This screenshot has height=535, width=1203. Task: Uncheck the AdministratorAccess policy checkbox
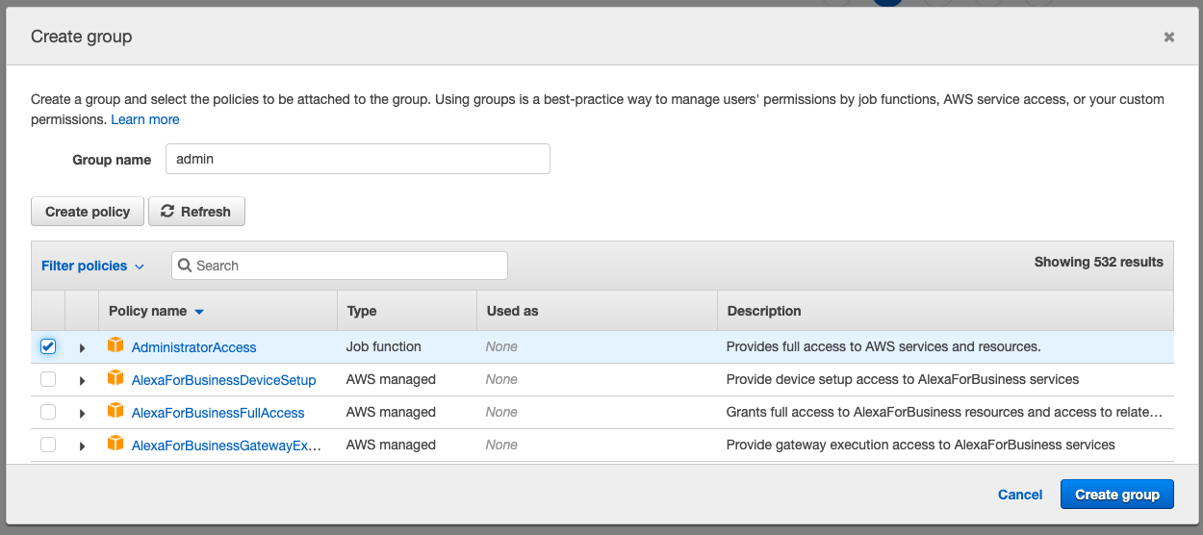(48, 346)
